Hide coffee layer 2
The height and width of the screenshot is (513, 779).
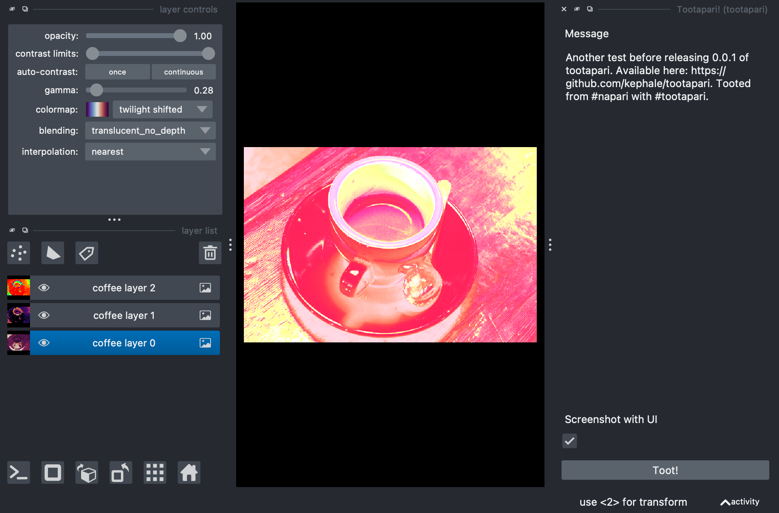click(x=44, y=288)
